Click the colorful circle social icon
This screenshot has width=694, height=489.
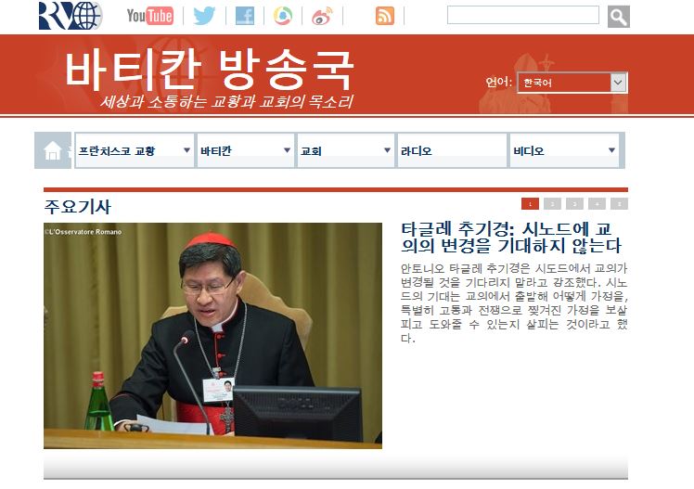point(283,16)
